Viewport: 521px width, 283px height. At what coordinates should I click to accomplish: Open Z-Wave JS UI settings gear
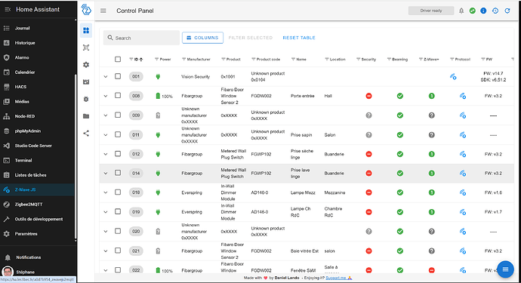(86, 65)
